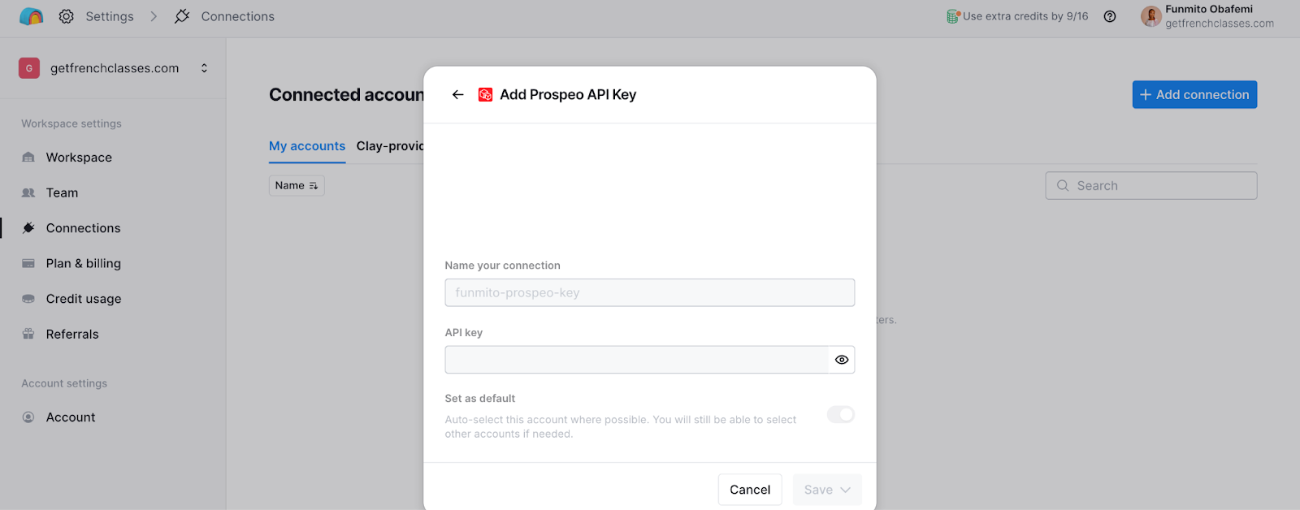The image size is (1300, 510).
Task: Click the Name your connection field
Action: 649,292
